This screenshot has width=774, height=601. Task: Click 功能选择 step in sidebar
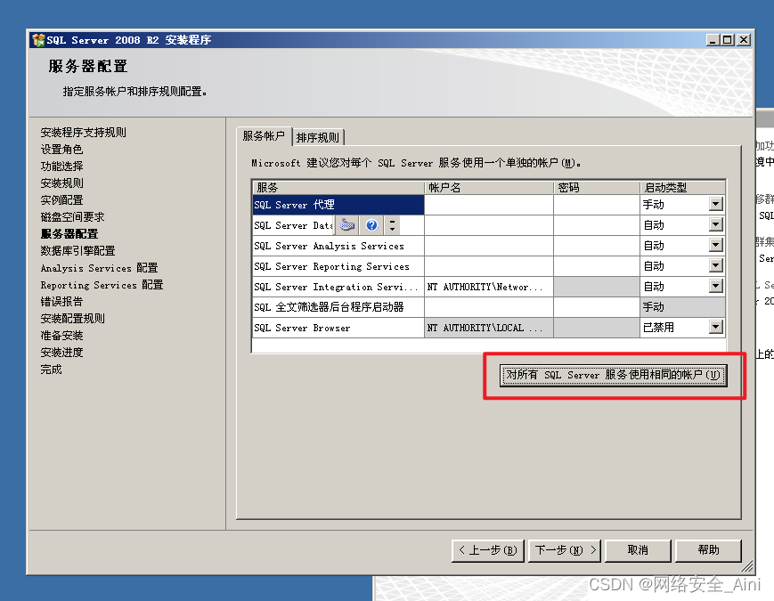[61, 166]
